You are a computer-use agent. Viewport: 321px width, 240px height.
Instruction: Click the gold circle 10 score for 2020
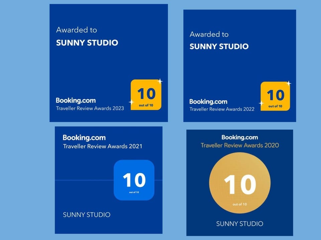point(240,183)
